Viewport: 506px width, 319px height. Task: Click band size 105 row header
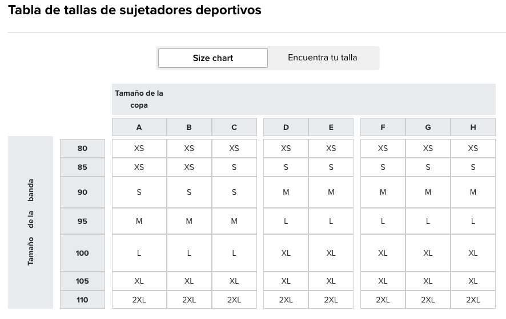click(83, 281)
